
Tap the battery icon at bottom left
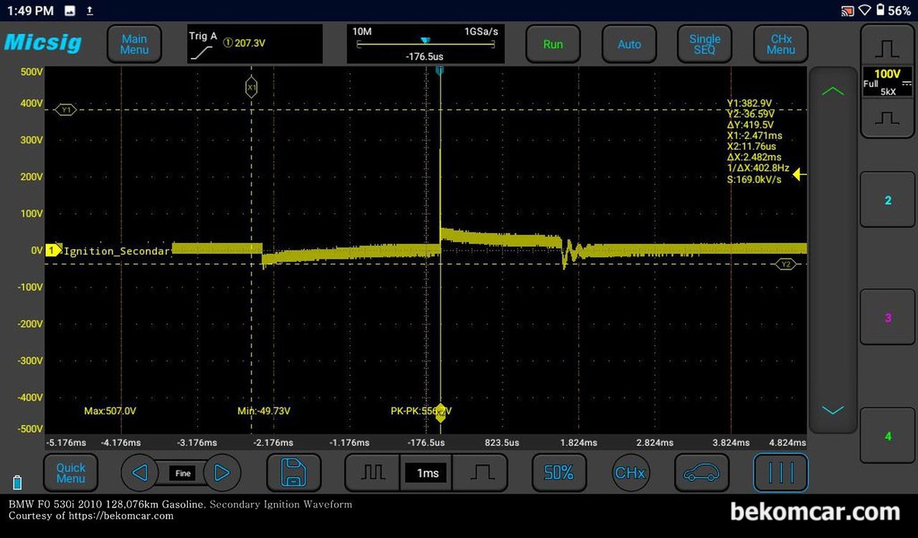click(x=17, y=482)
